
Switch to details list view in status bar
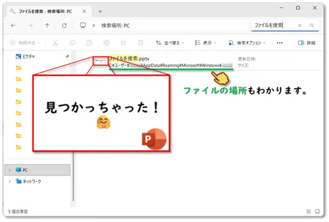(308, 212)
